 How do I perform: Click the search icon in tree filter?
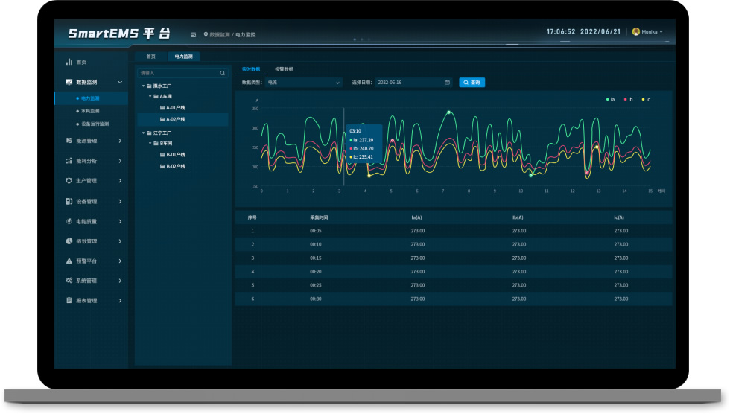(222, 73)
